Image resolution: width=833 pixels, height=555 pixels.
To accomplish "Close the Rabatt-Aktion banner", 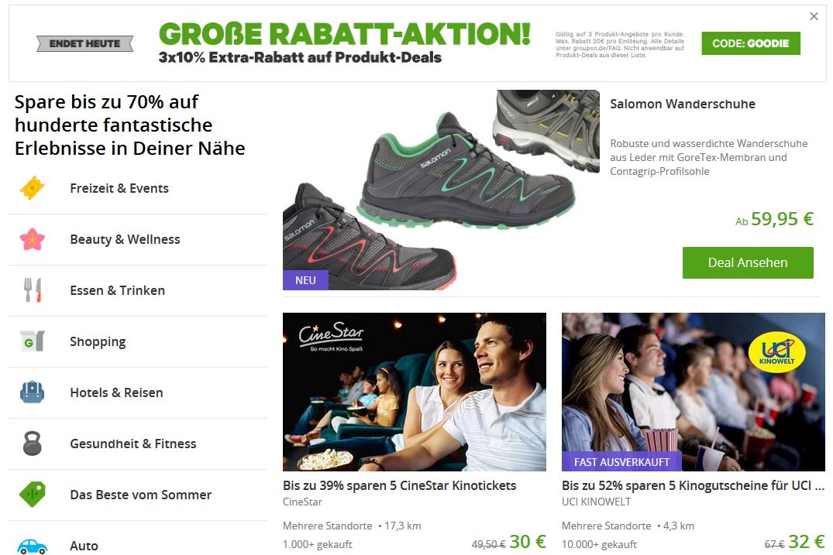I will [x=814, y=16].
